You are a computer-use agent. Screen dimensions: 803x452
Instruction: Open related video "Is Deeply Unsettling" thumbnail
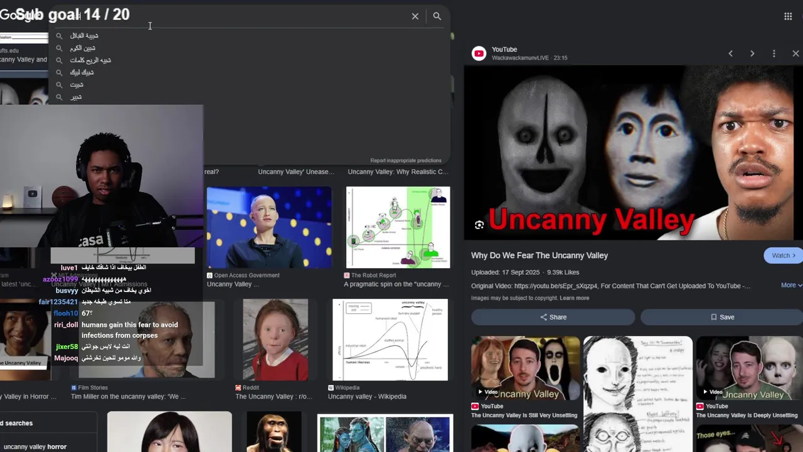tap(749, 369)
